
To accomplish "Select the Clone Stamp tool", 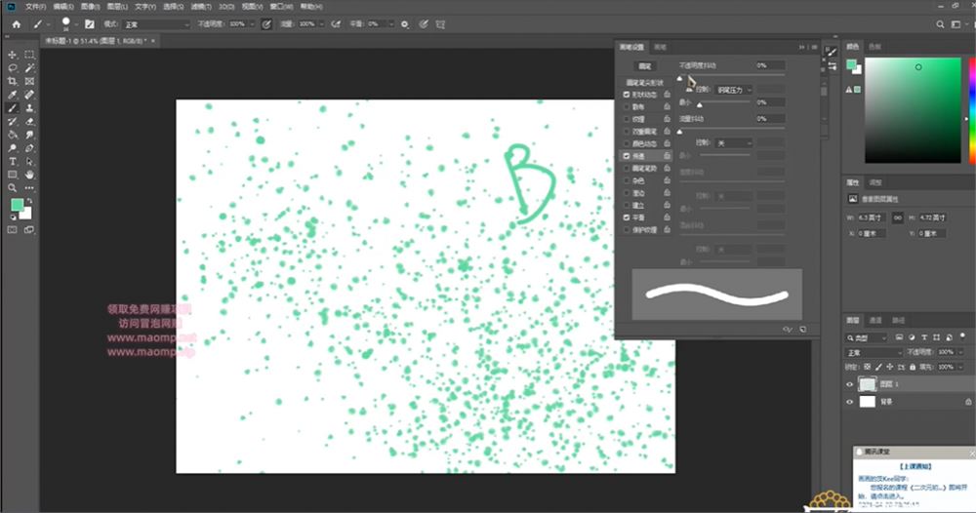I will [x=29, y=108].
